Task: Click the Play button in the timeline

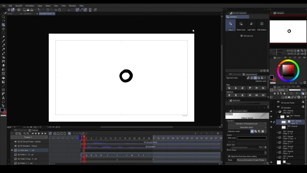Action: pyautogui.click(x=39, y=133)
